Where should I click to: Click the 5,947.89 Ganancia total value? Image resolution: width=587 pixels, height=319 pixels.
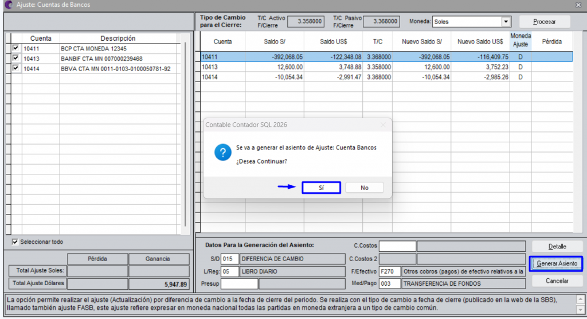(159, 284)
